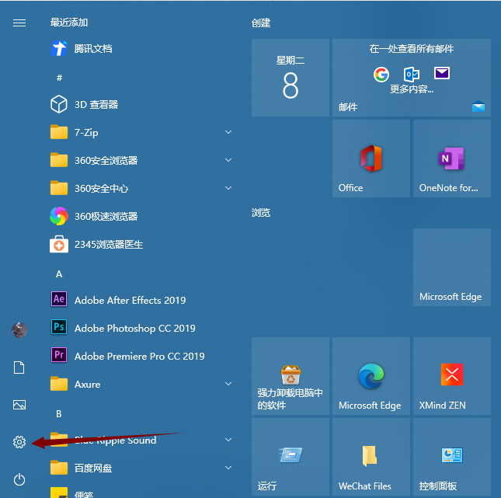Open the Settings gear icon

coord(19,442)
